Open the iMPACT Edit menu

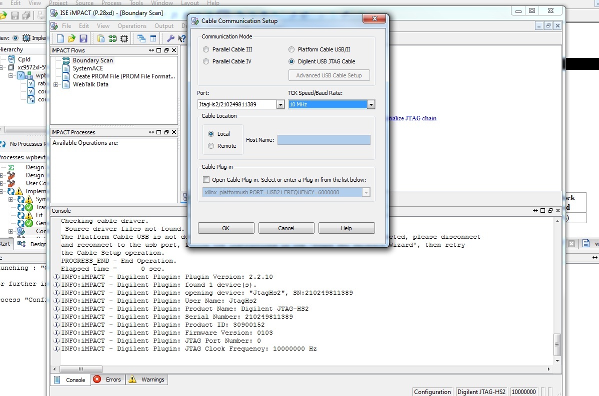click(x=84, y=26)
